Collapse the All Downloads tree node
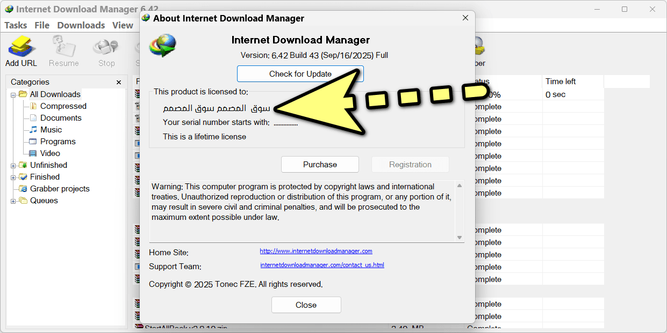This screenshot has width=667, height=333. pos(13,95)
